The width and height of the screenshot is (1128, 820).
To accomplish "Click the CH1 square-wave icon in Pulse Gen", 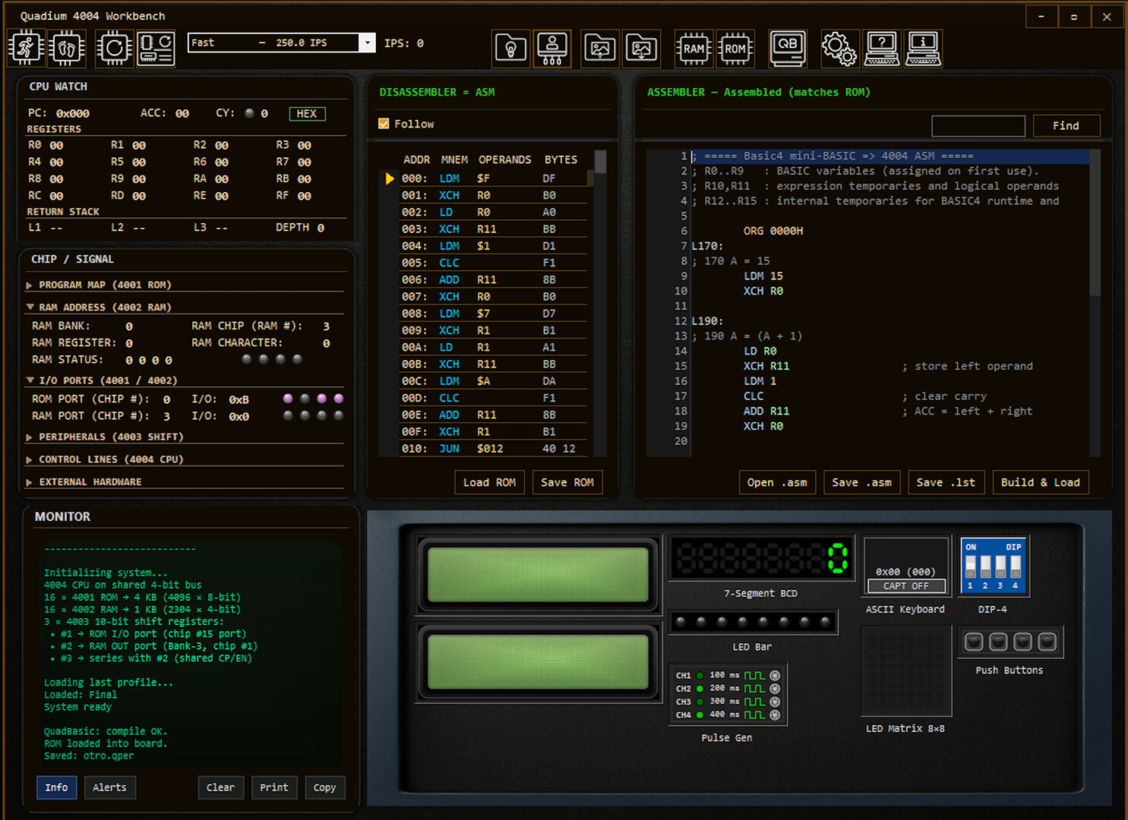I will pos(754,675).
